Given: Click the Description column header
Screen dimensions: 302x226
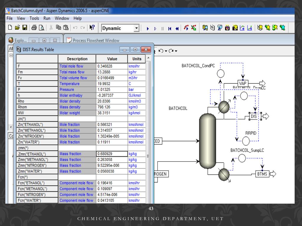Looking at the screenshot, I should point(77,59).
